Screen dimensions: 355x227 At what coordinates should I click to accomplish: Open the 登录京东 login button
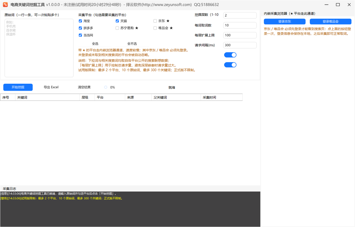285,22
